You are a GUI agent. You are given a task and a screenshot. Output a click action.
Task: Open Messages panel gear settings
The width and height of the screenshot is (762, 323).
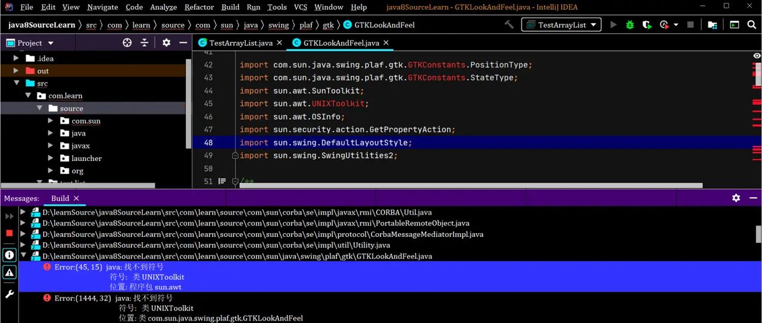pyautogui.click(x=736, y=198)
